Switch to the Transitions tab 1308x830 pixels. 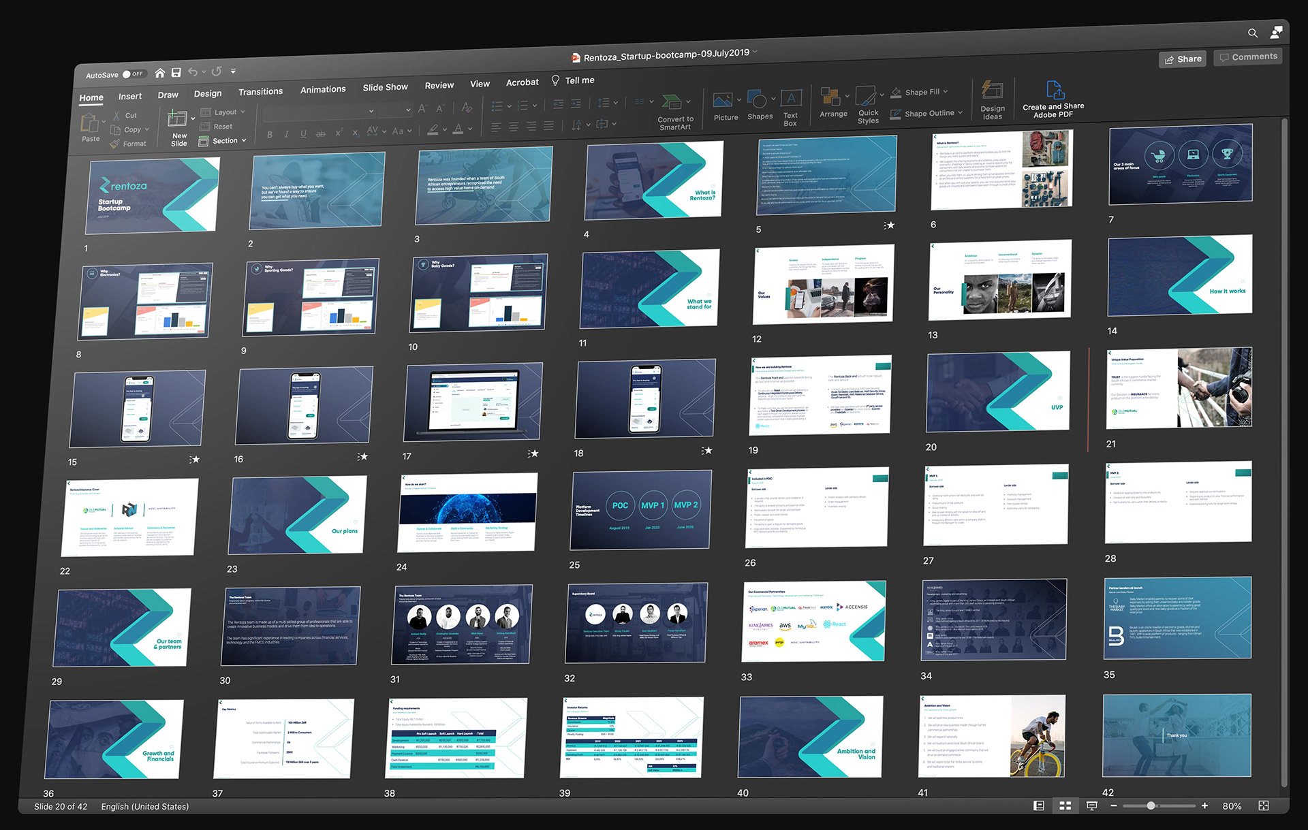click(260, 92)
